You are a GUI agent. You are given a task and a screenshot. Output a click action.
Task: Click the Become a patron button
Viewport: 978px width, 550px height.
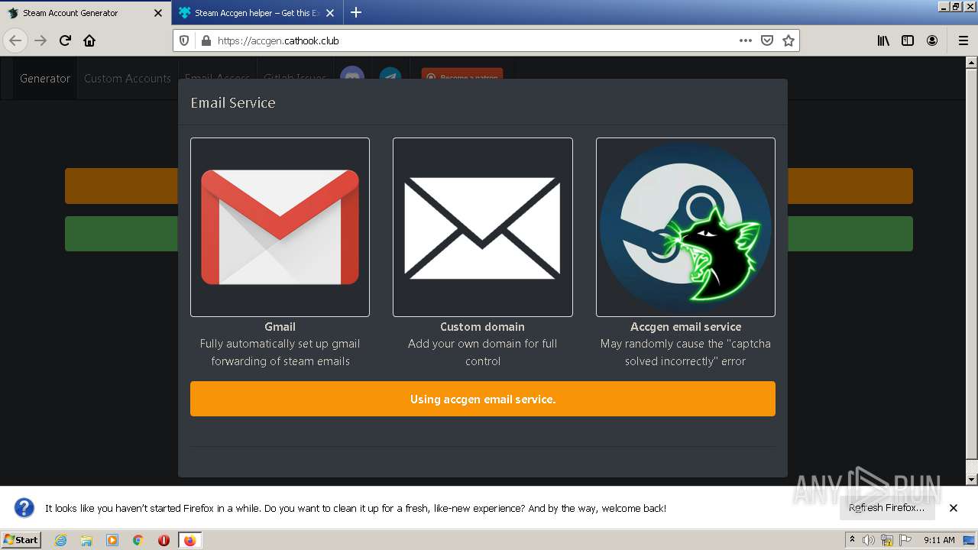pos(462,76)
